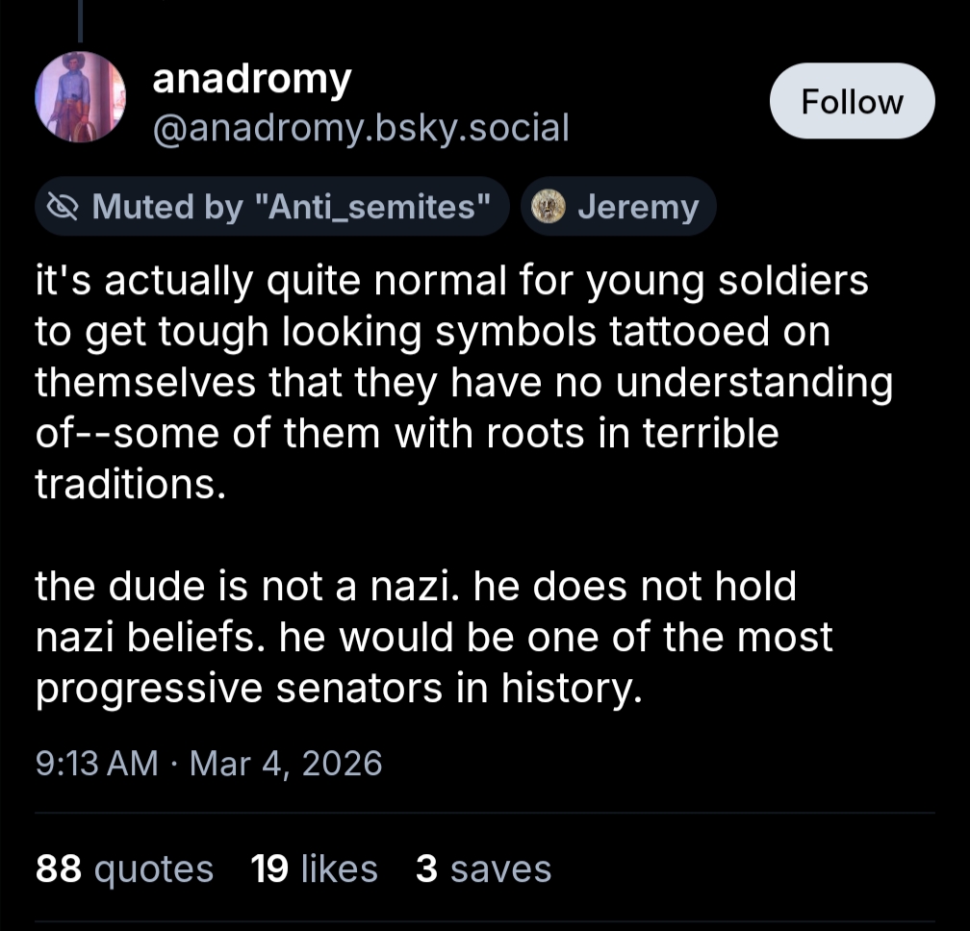View the 3 saves count

coord(483,868)
